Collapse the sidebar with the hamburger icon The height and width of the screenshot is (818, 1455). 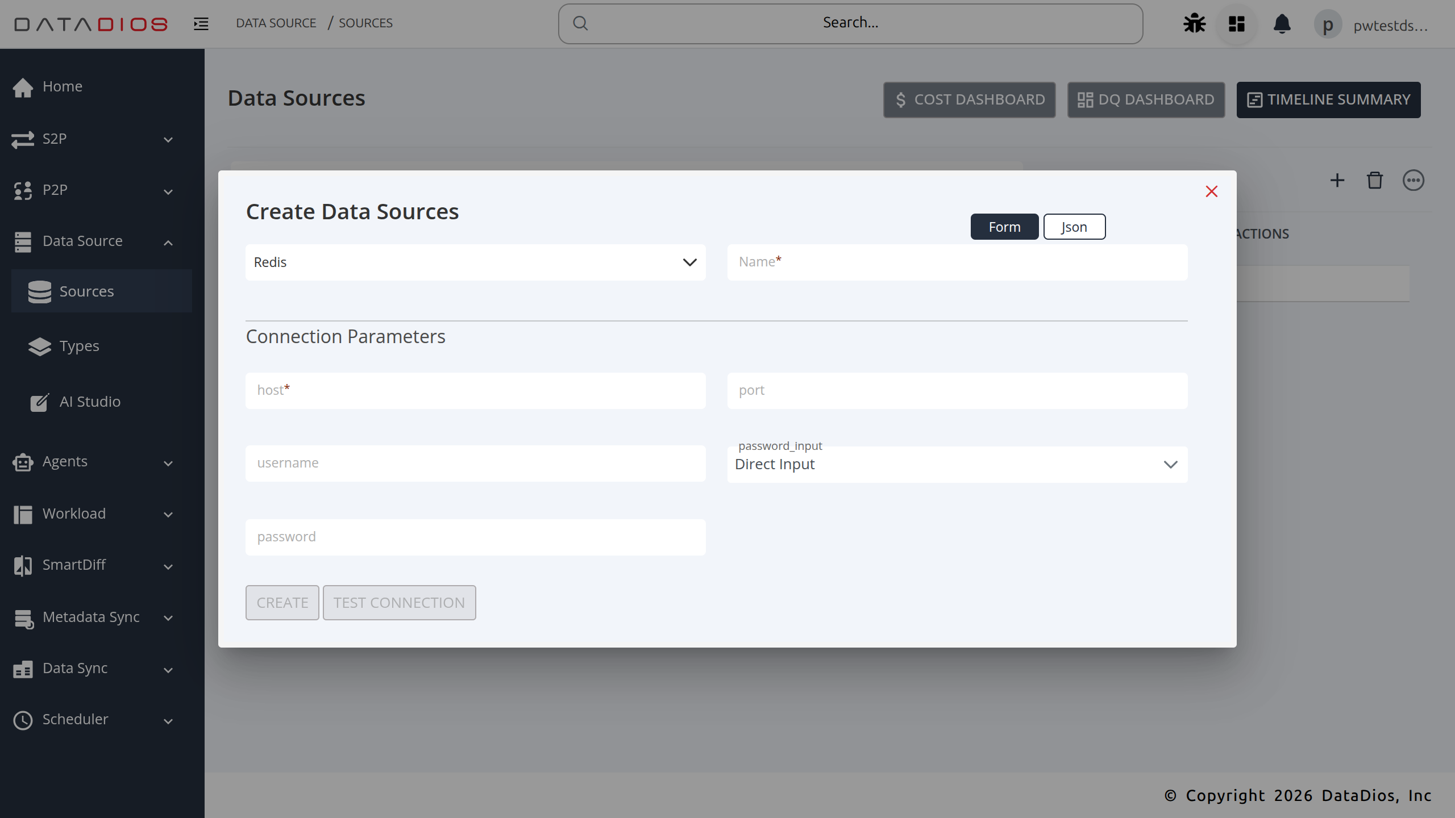tap(200, 23)
